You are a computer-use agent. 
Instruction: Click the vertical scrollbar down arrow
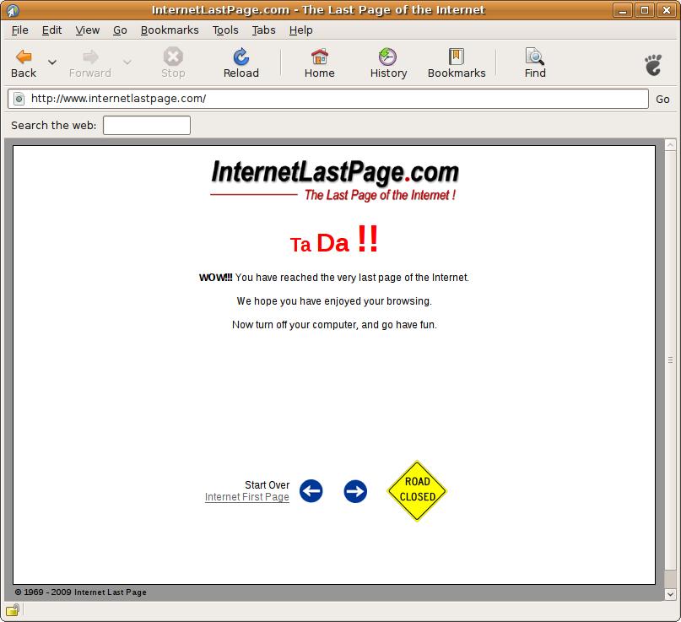click(x=670, y=594)
